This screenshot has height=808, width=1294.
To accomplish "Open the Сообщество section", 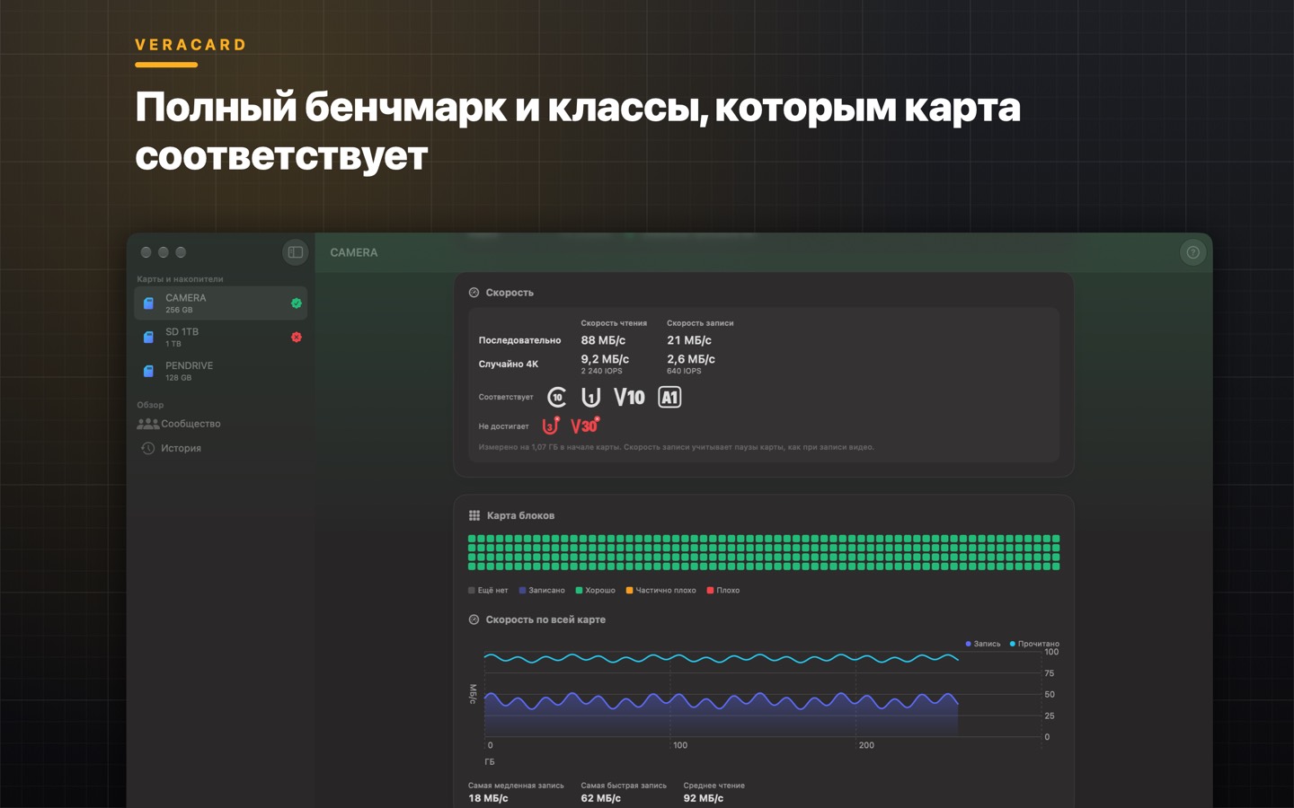I will pyautogui.click(x=221, y=424).
